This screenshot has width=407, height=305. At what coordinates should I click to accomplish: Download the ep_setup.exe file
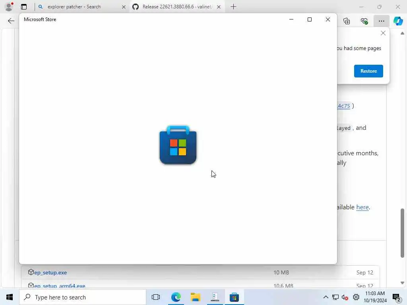[50, 272]
